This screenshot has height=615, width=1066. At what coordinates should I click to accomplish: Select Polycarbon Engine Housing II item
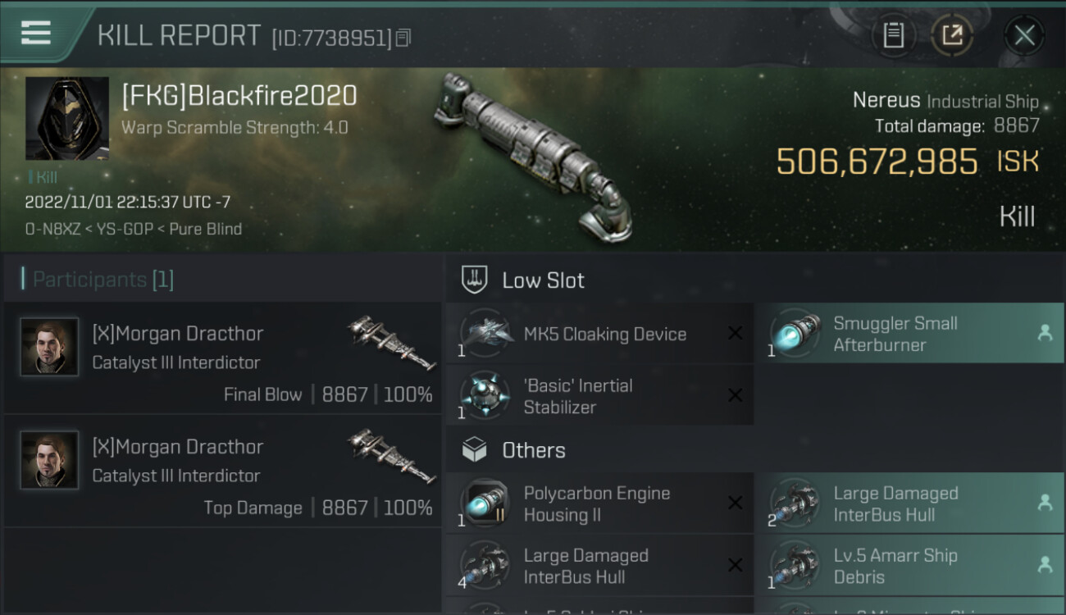599,503
